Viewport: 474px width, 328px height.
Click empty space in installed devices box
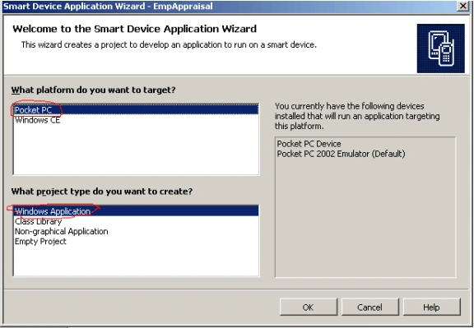[365, 218]
